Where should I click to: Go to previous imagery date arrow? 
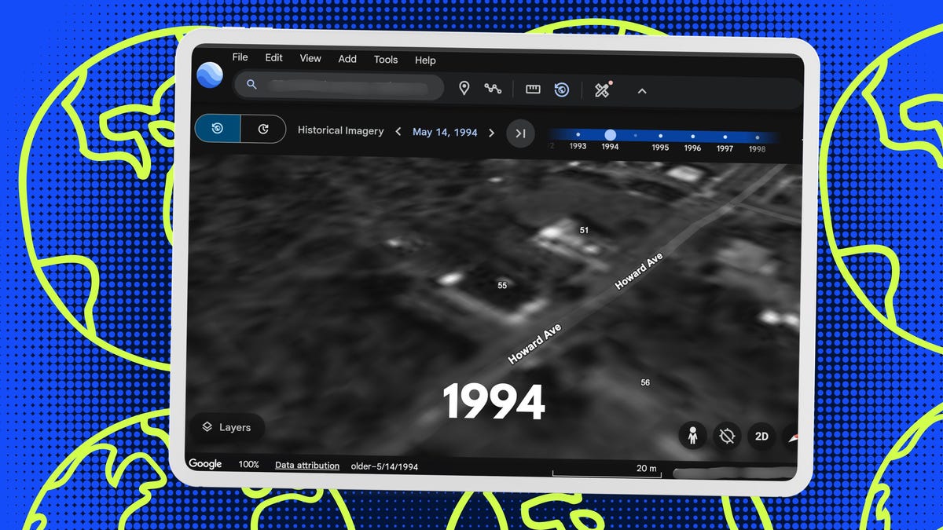(398, 132)
